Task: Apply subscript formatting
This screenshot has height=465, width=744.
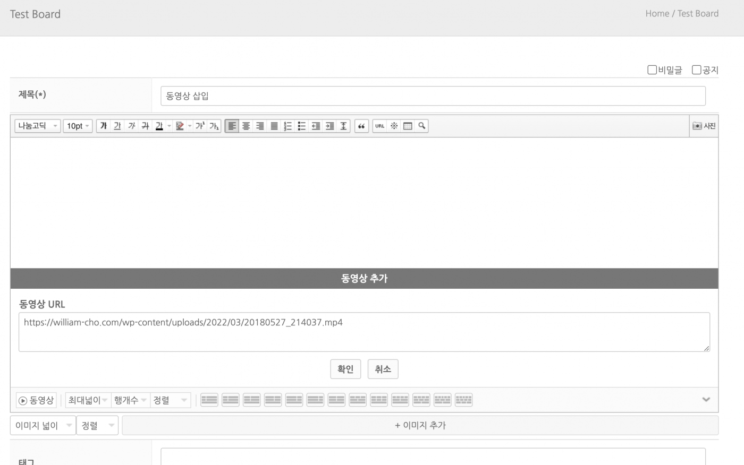Action: pos(214,126)
